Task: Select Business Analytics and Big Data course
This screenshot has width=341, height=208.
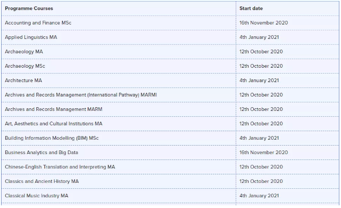Action: [x=42, y=153]
